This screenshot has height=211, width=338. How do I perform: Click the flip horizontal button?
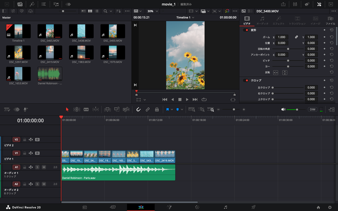[x=276, y=73]
